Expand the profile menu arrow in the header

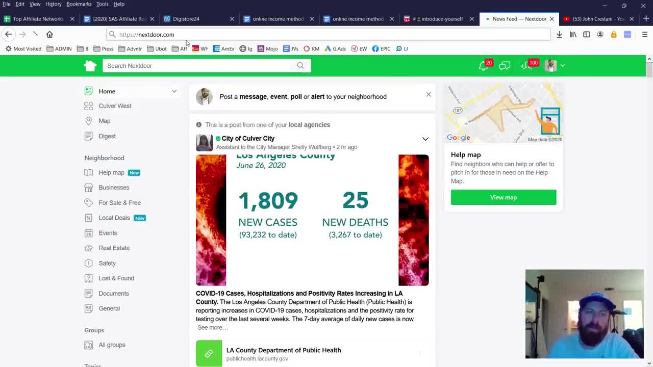(x=563, y=66)
